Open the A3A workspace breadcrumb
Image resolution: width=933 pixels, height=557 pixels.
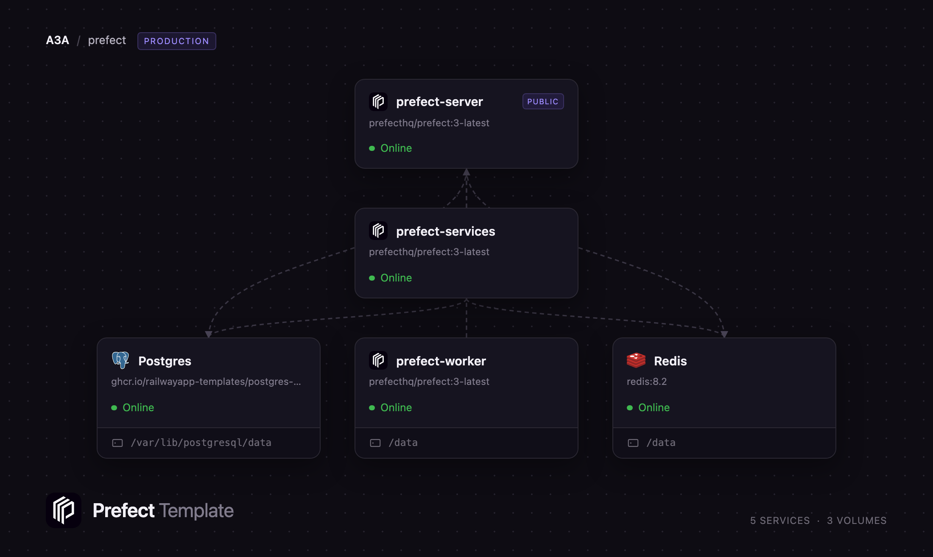(x=58, y=41)
